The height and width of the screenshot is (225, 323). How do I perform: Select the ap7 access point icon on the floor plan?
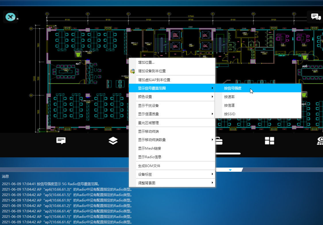[78, 54]
